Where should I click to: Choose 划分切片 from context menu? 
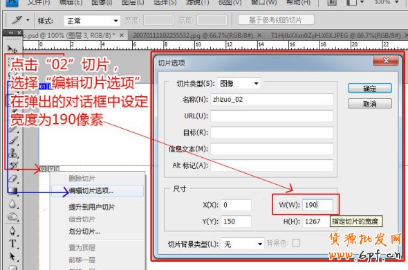[x=84, y=231]
